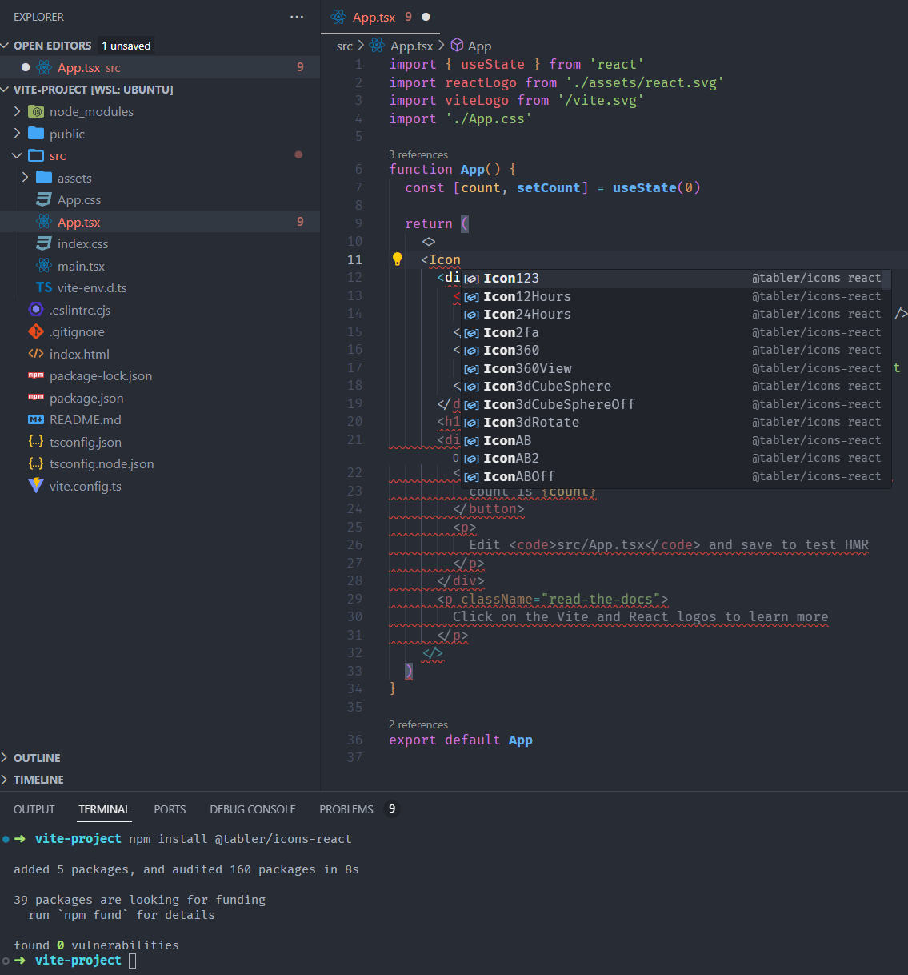
Task: Click the React icon beside App.tsx in breadcrumbs
Action: pyautogui.click(x=376, y=46)
